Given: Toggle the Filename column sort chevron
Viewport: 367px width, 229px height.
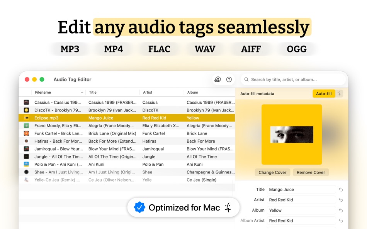Looking at the screenshot, I should click(x=81, y=92).
